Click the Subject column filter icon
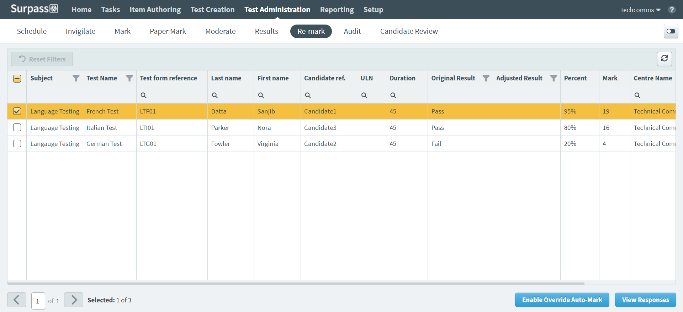This screenshot has height=312, width=683. 76,78
